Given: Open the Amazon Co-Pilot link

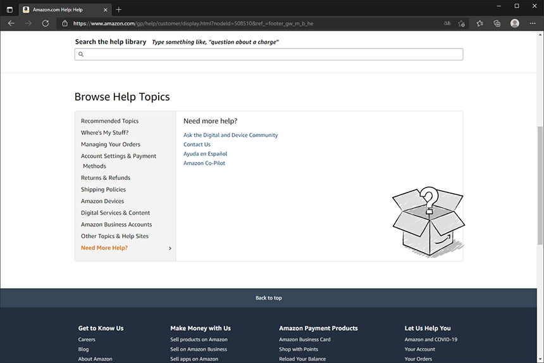Looking at the screenshot, I should tap(204, 163).
